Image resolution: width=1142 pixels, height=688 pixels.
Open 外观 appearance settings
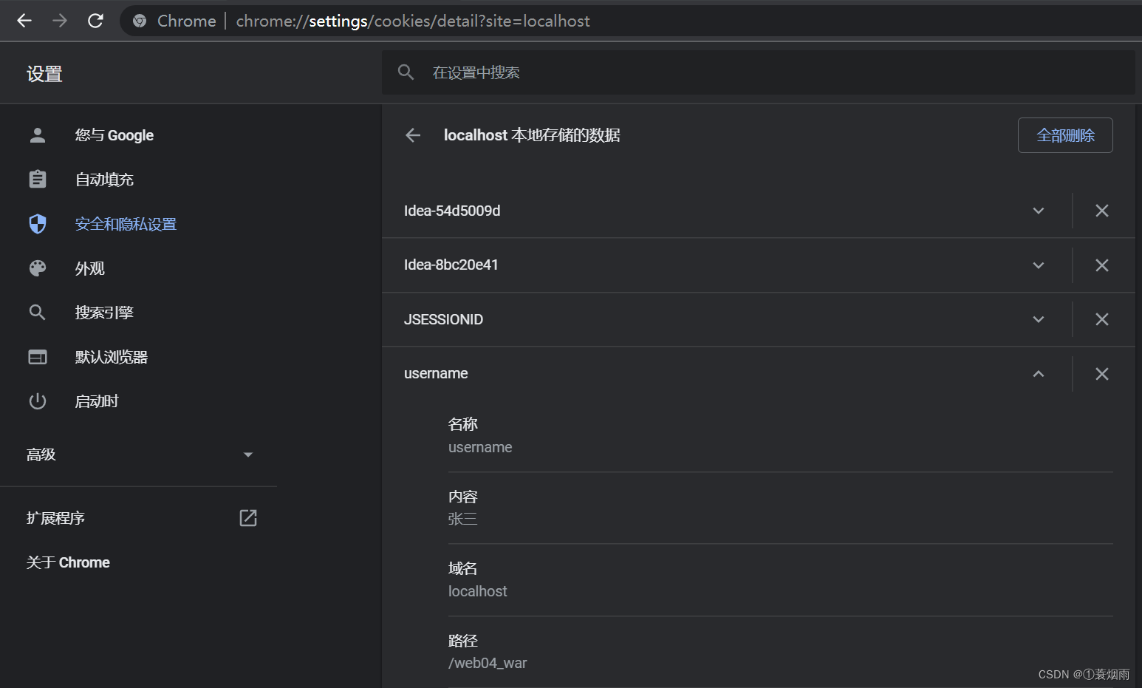(89, 268)
